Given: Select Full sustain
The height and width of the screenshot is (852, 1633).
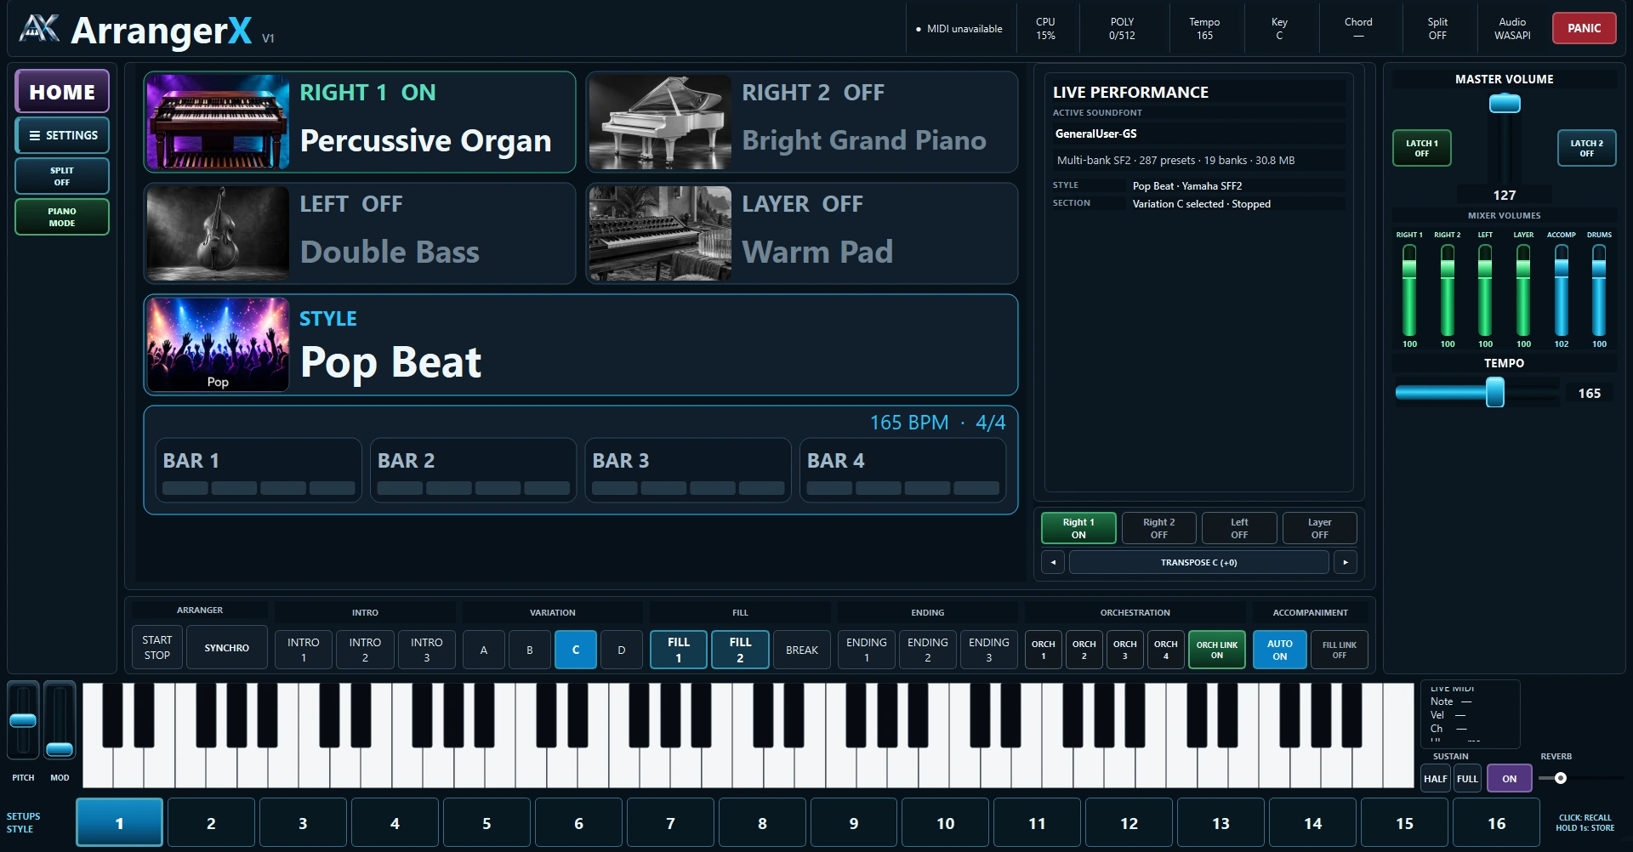Looking at the screenshot, I should [1467, 778].
